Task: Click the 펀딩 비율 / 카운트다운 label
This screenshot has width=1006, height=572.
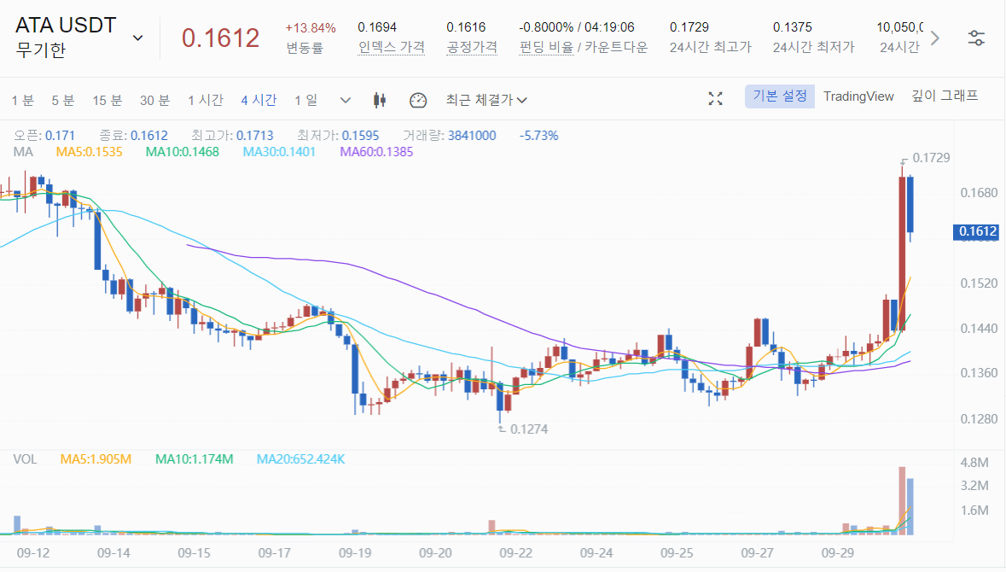Action: pos(583,48)
